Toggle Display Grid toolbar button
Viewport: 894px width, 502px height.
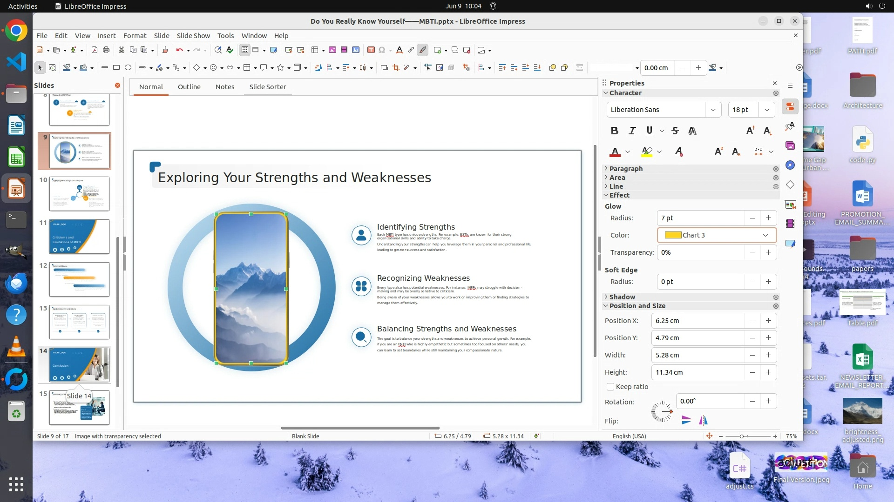coord(245,50)
